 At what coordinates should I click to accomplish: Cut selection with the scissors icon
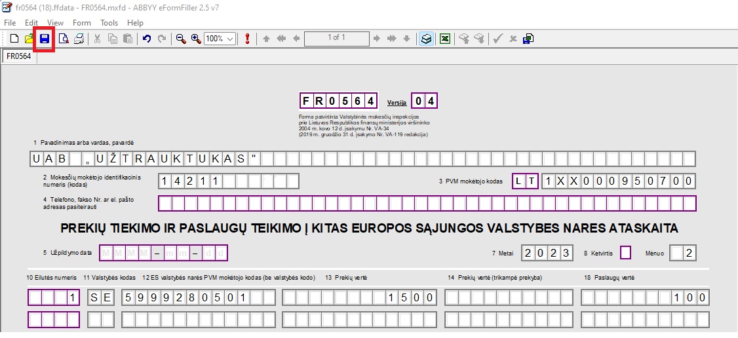98,39
